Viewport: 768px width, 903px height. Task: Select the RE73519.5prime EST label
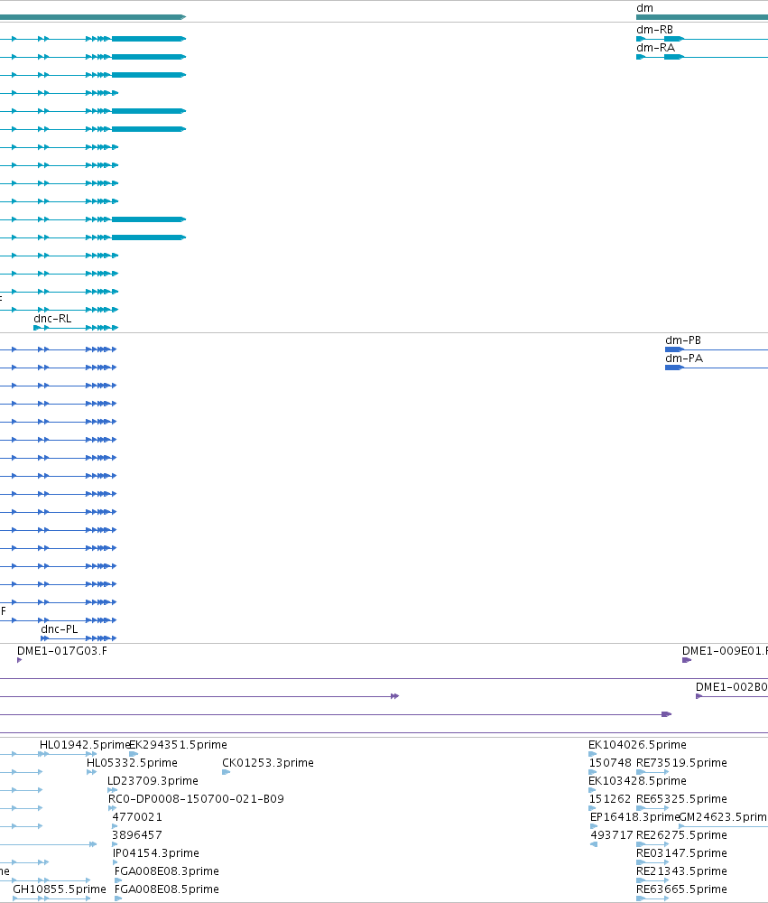681,762
